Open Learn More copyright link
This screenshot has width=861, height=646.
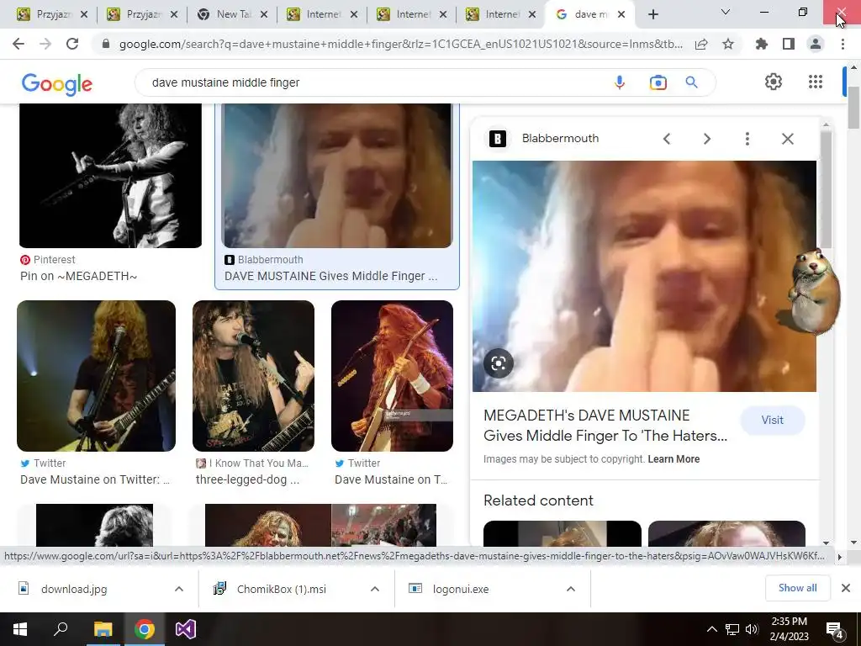point(673,459)
